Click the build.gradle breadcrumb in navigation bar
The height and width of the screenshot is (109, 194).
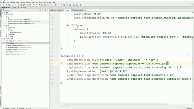22,8
